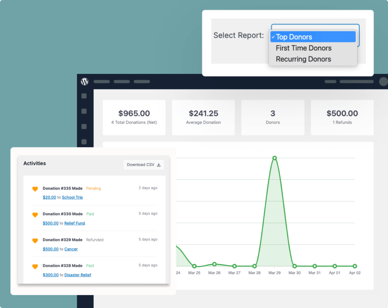
Task: Open the School Trip donation link
Action: click(72, 197)
